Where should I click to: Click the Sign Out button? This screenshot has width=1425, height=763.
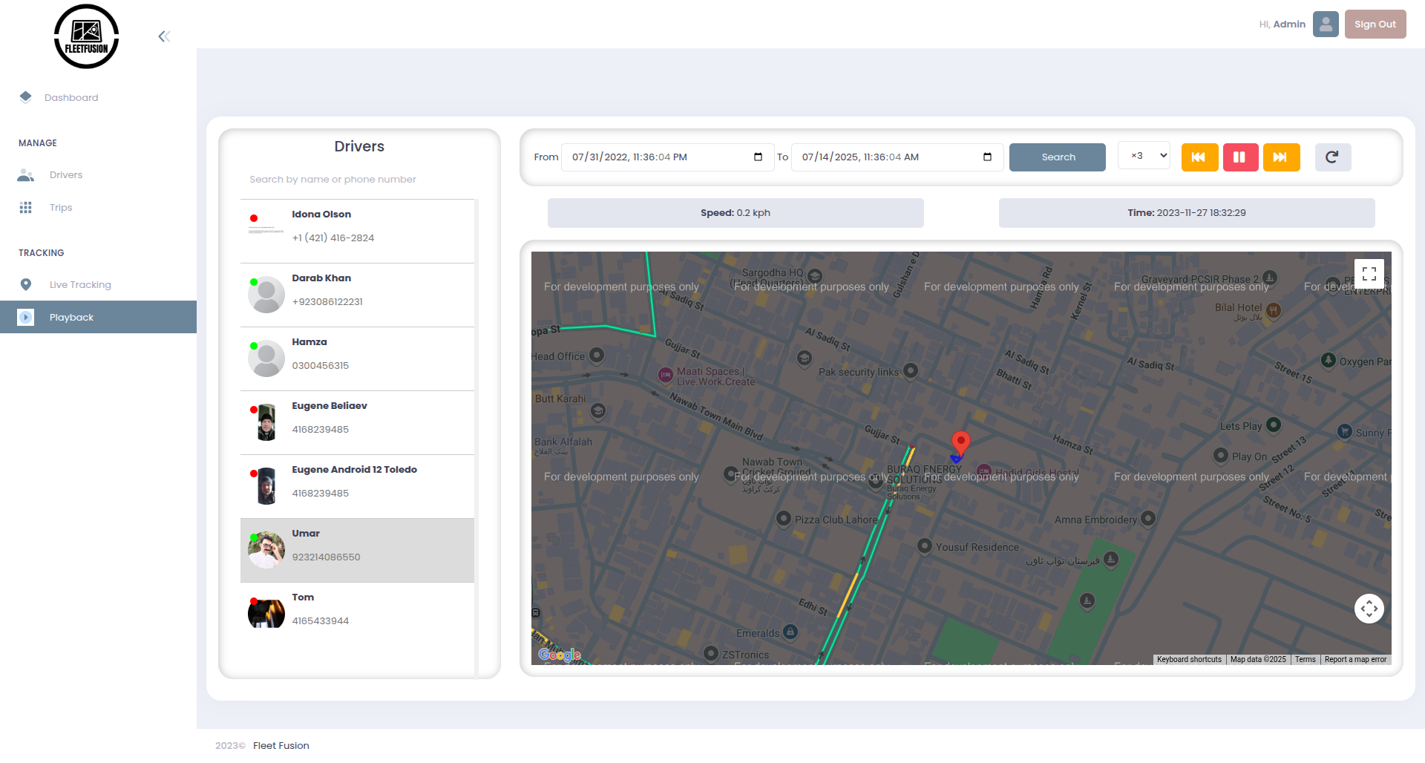(1375, 24)
